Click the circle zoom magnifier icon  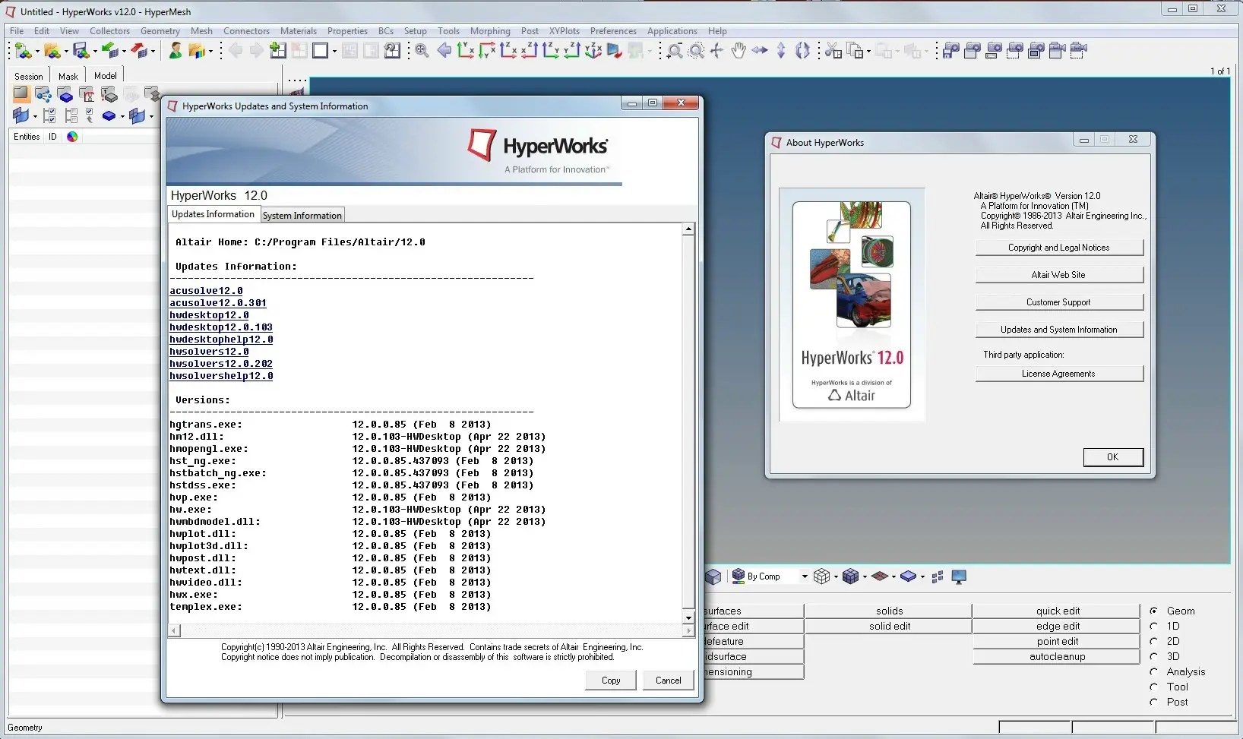click(x=696, y=51)
